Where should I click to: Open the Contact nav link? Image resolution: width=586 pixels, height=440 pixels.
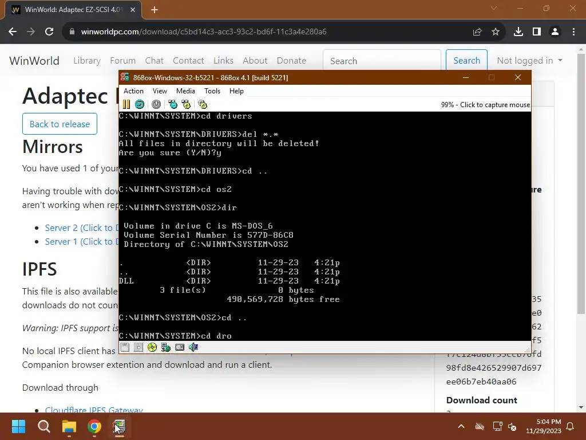tap(188, 61)
